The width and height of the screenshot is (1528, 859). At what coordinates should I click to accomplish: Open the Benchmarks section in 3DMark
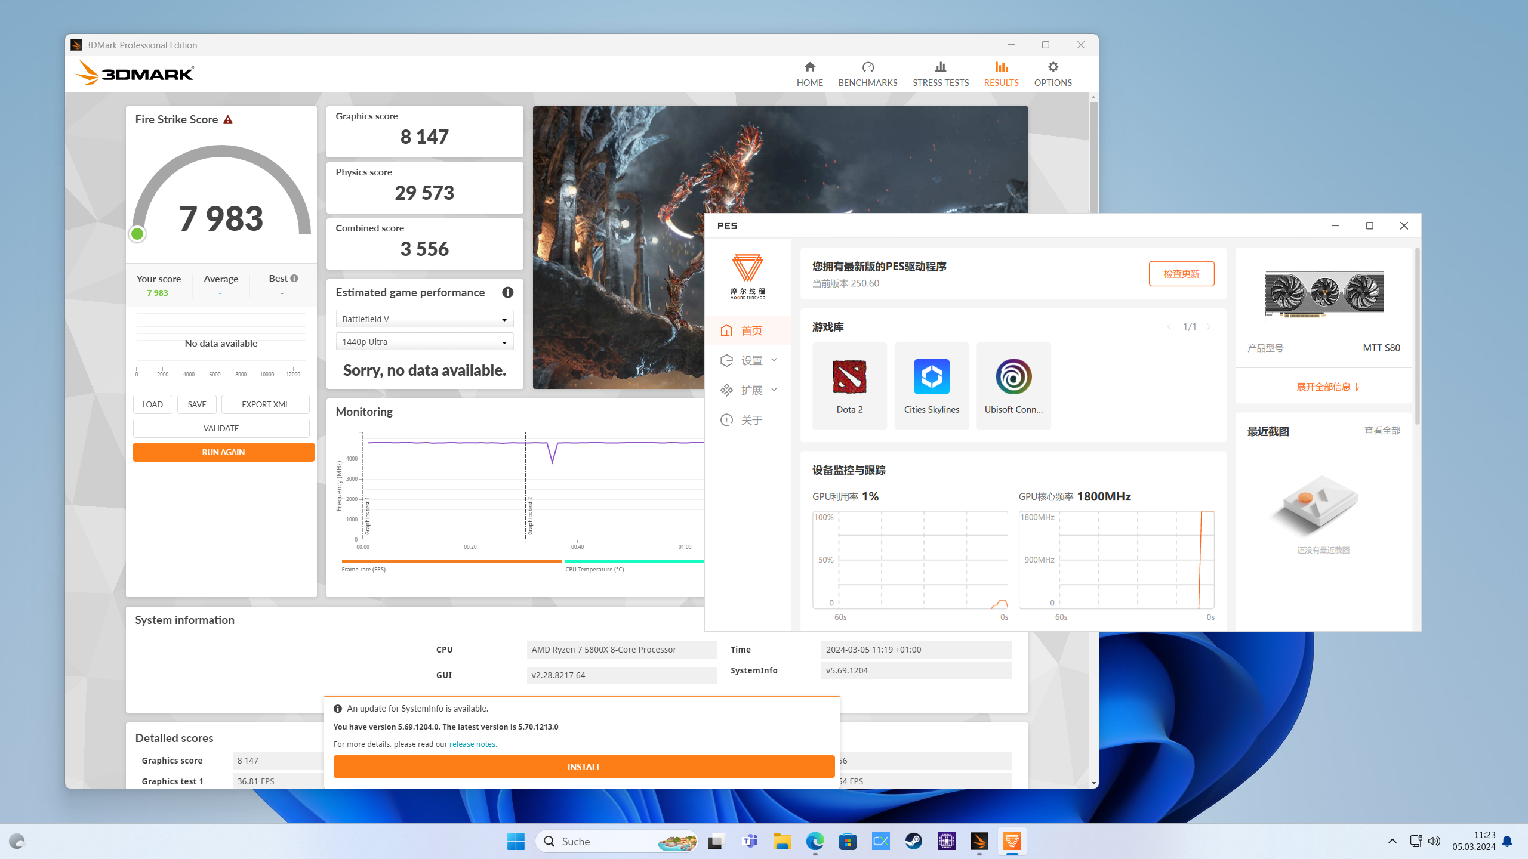(x=868, y=73)
